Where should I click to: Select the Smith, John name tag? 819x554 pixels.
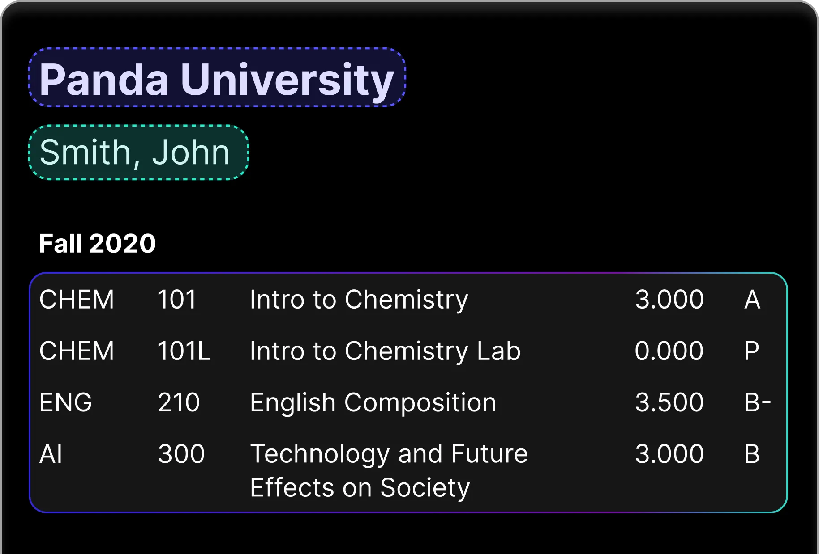[x=138, y=152]
